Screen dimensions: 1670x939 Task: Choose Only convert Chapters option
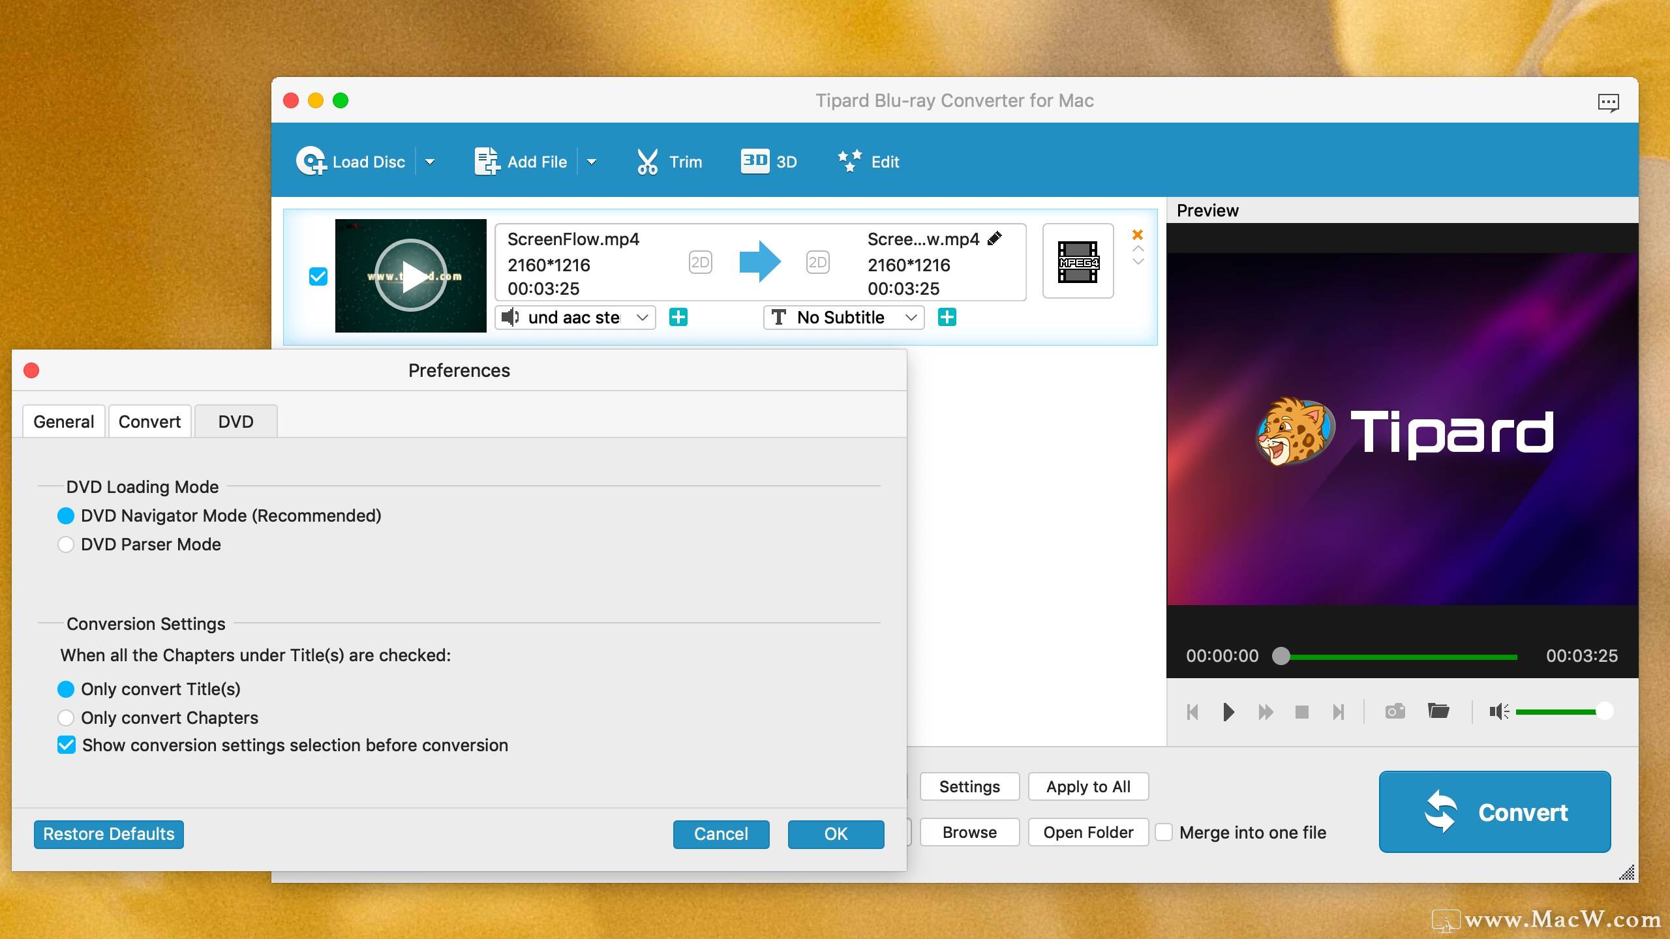coord(66,718)
